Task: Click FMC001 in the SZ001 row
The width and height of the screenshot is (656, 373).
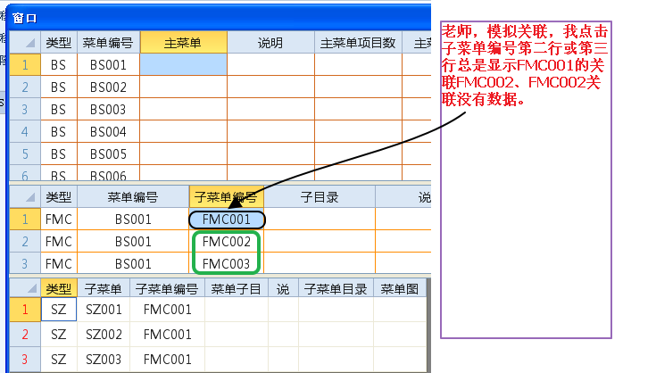Action: pyautogui.click(x=168, y=310)
